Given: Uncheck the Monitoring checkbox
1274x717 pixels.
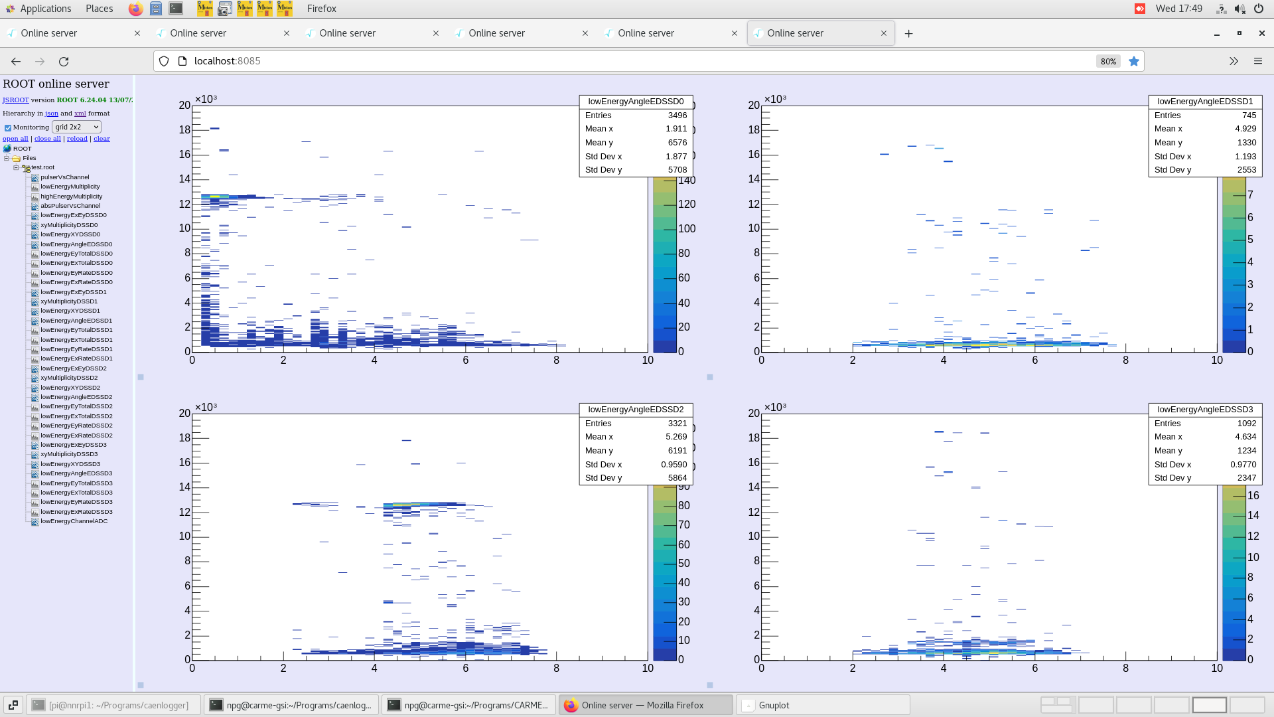Looking at the screenshot, I should 8,127.
